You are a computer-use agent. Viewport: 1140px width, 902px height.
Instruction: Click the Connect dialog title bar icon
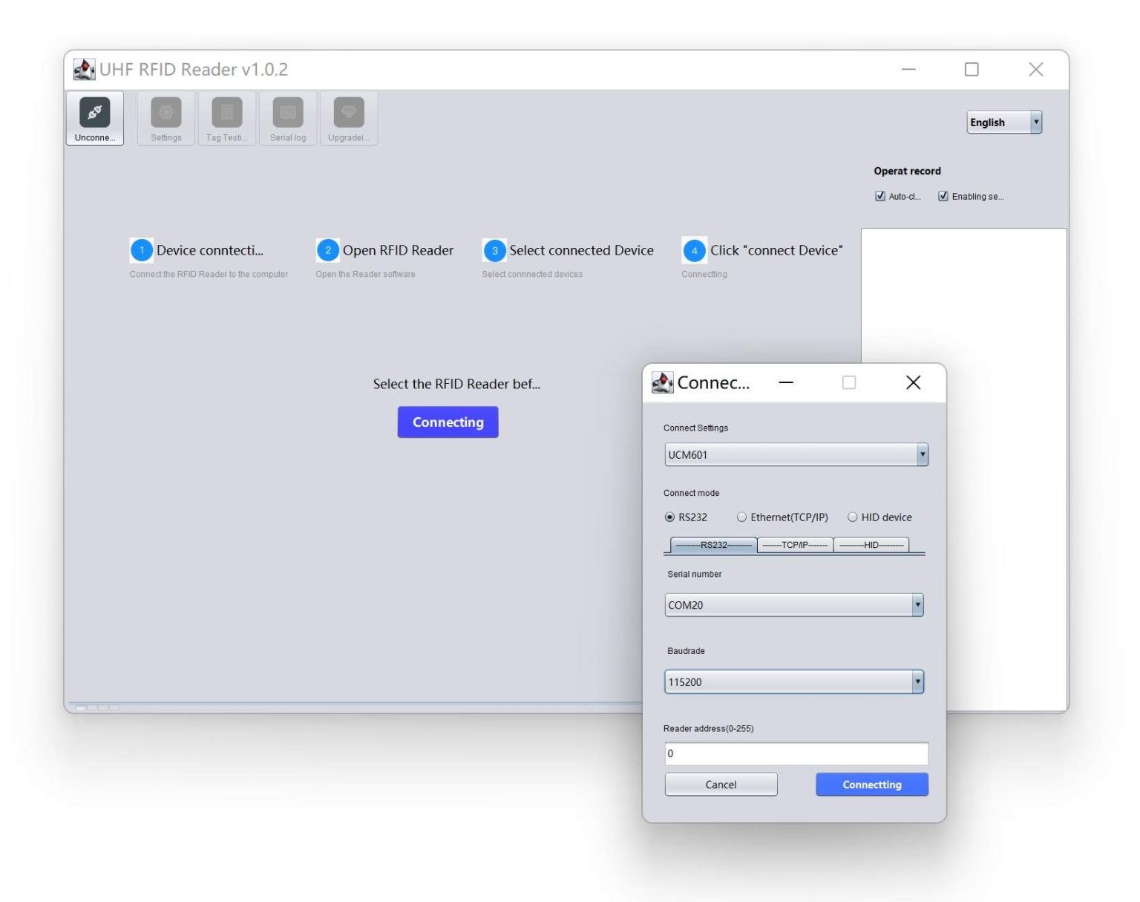click(663, 382)
